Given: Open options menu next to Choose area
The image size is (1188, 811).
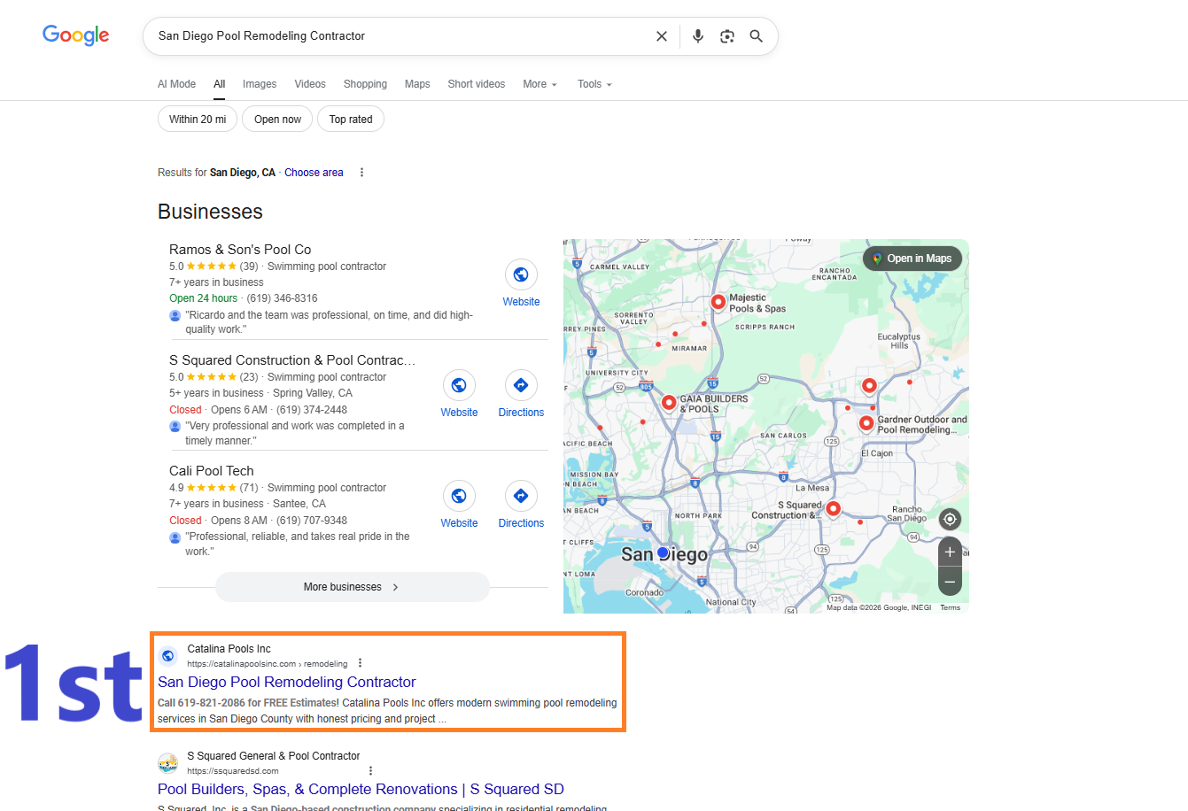Looking at the screenshot, I should pos(361,173).
